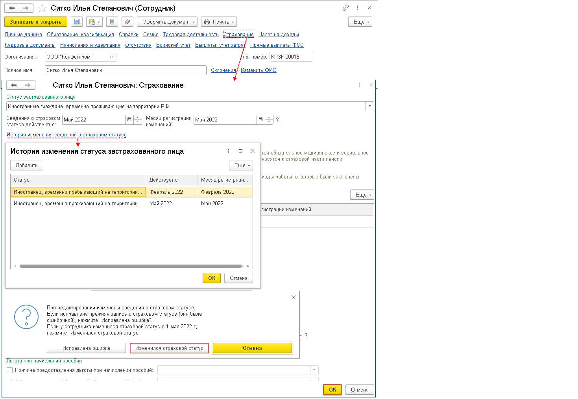Screen dimensions: 578x399
Task: Open three-dot menu of employee window
Action: click(x=357, y=8)
